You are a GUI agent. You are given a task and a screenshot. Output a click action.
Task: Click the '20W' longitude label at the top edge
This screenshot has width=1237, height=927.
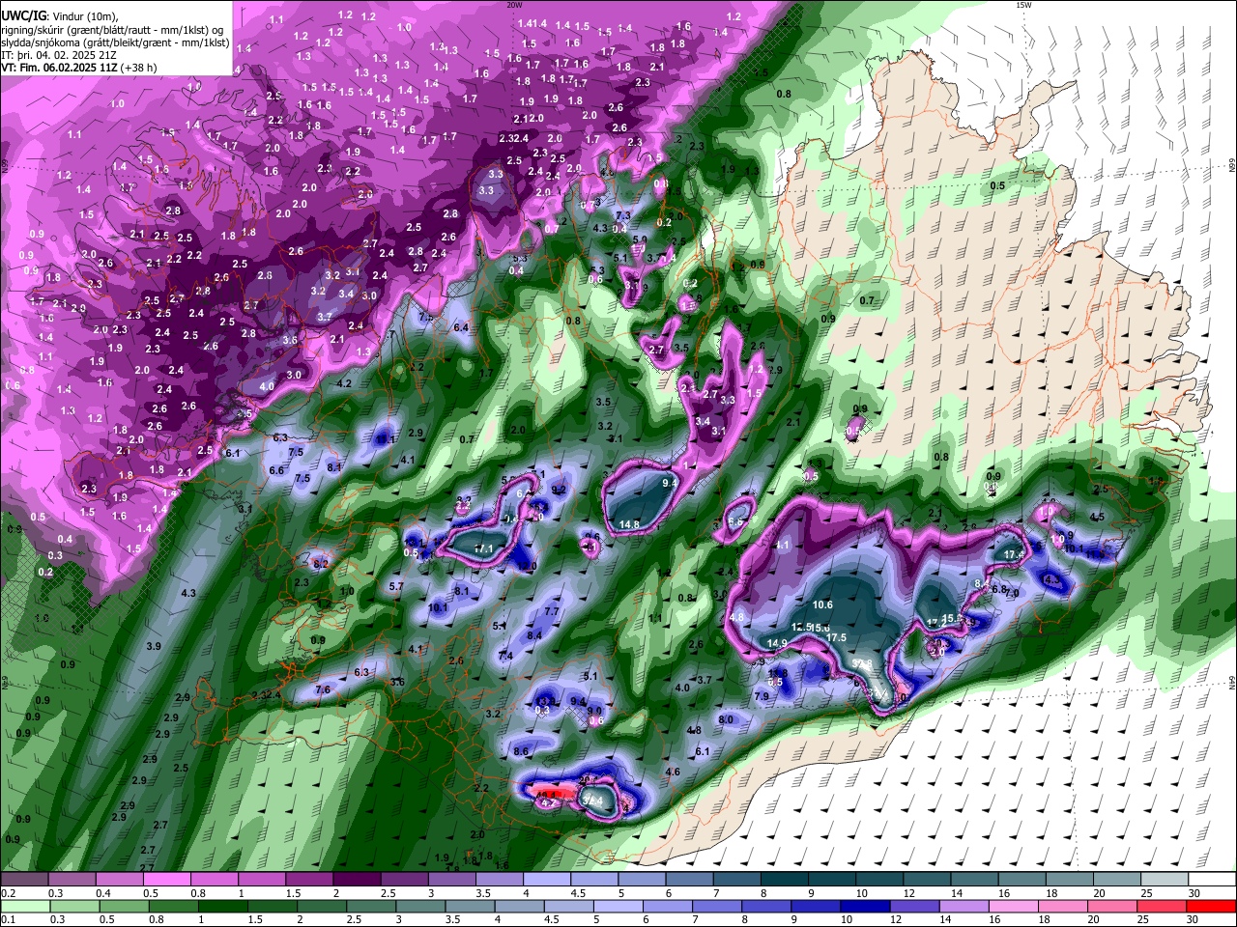click(x=514, y=5)
